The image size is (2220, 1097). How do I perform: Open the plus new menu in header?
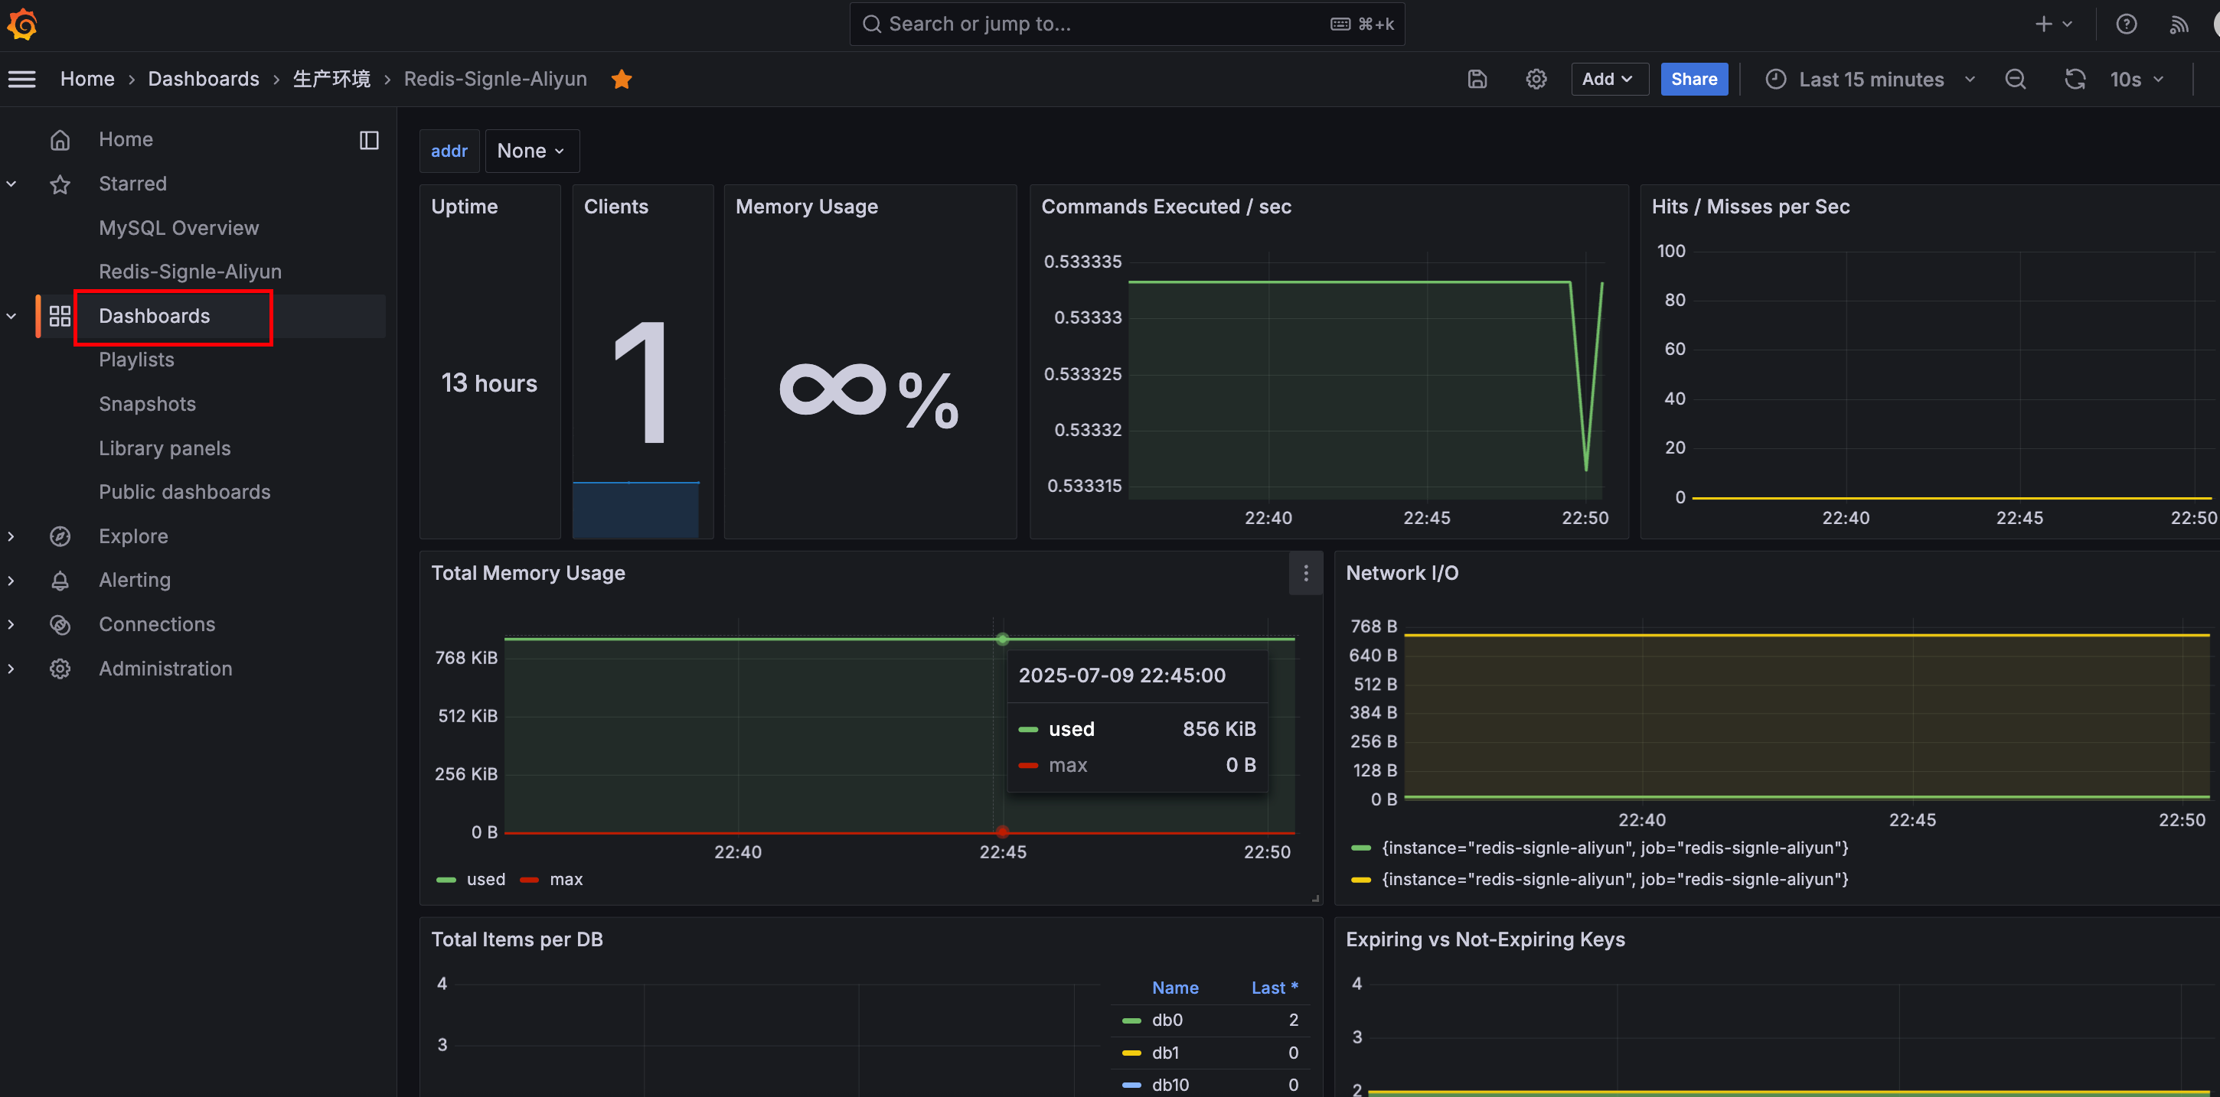[2053, 24]
